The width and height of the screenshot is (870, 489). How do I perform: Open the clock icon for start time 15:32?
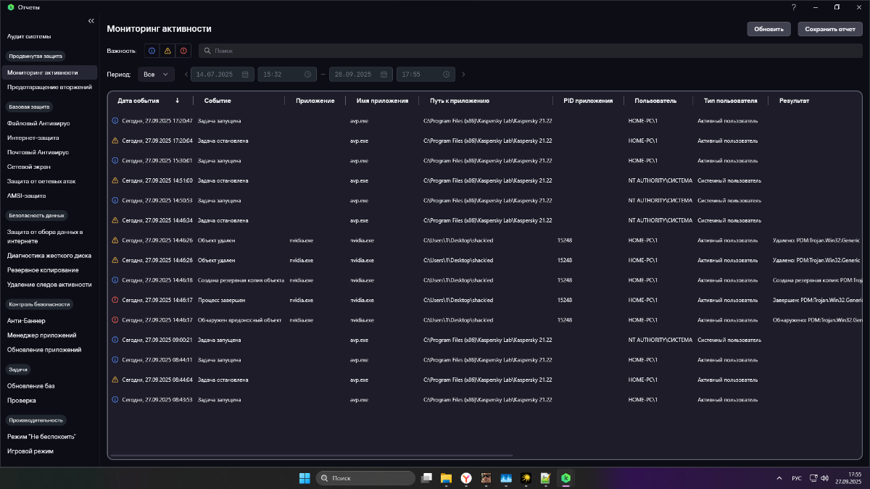click(307, 74)
